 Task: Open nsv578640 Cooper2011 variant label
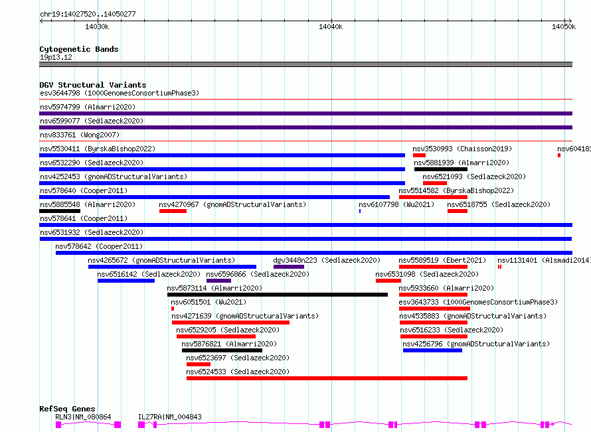pos(84,190)
